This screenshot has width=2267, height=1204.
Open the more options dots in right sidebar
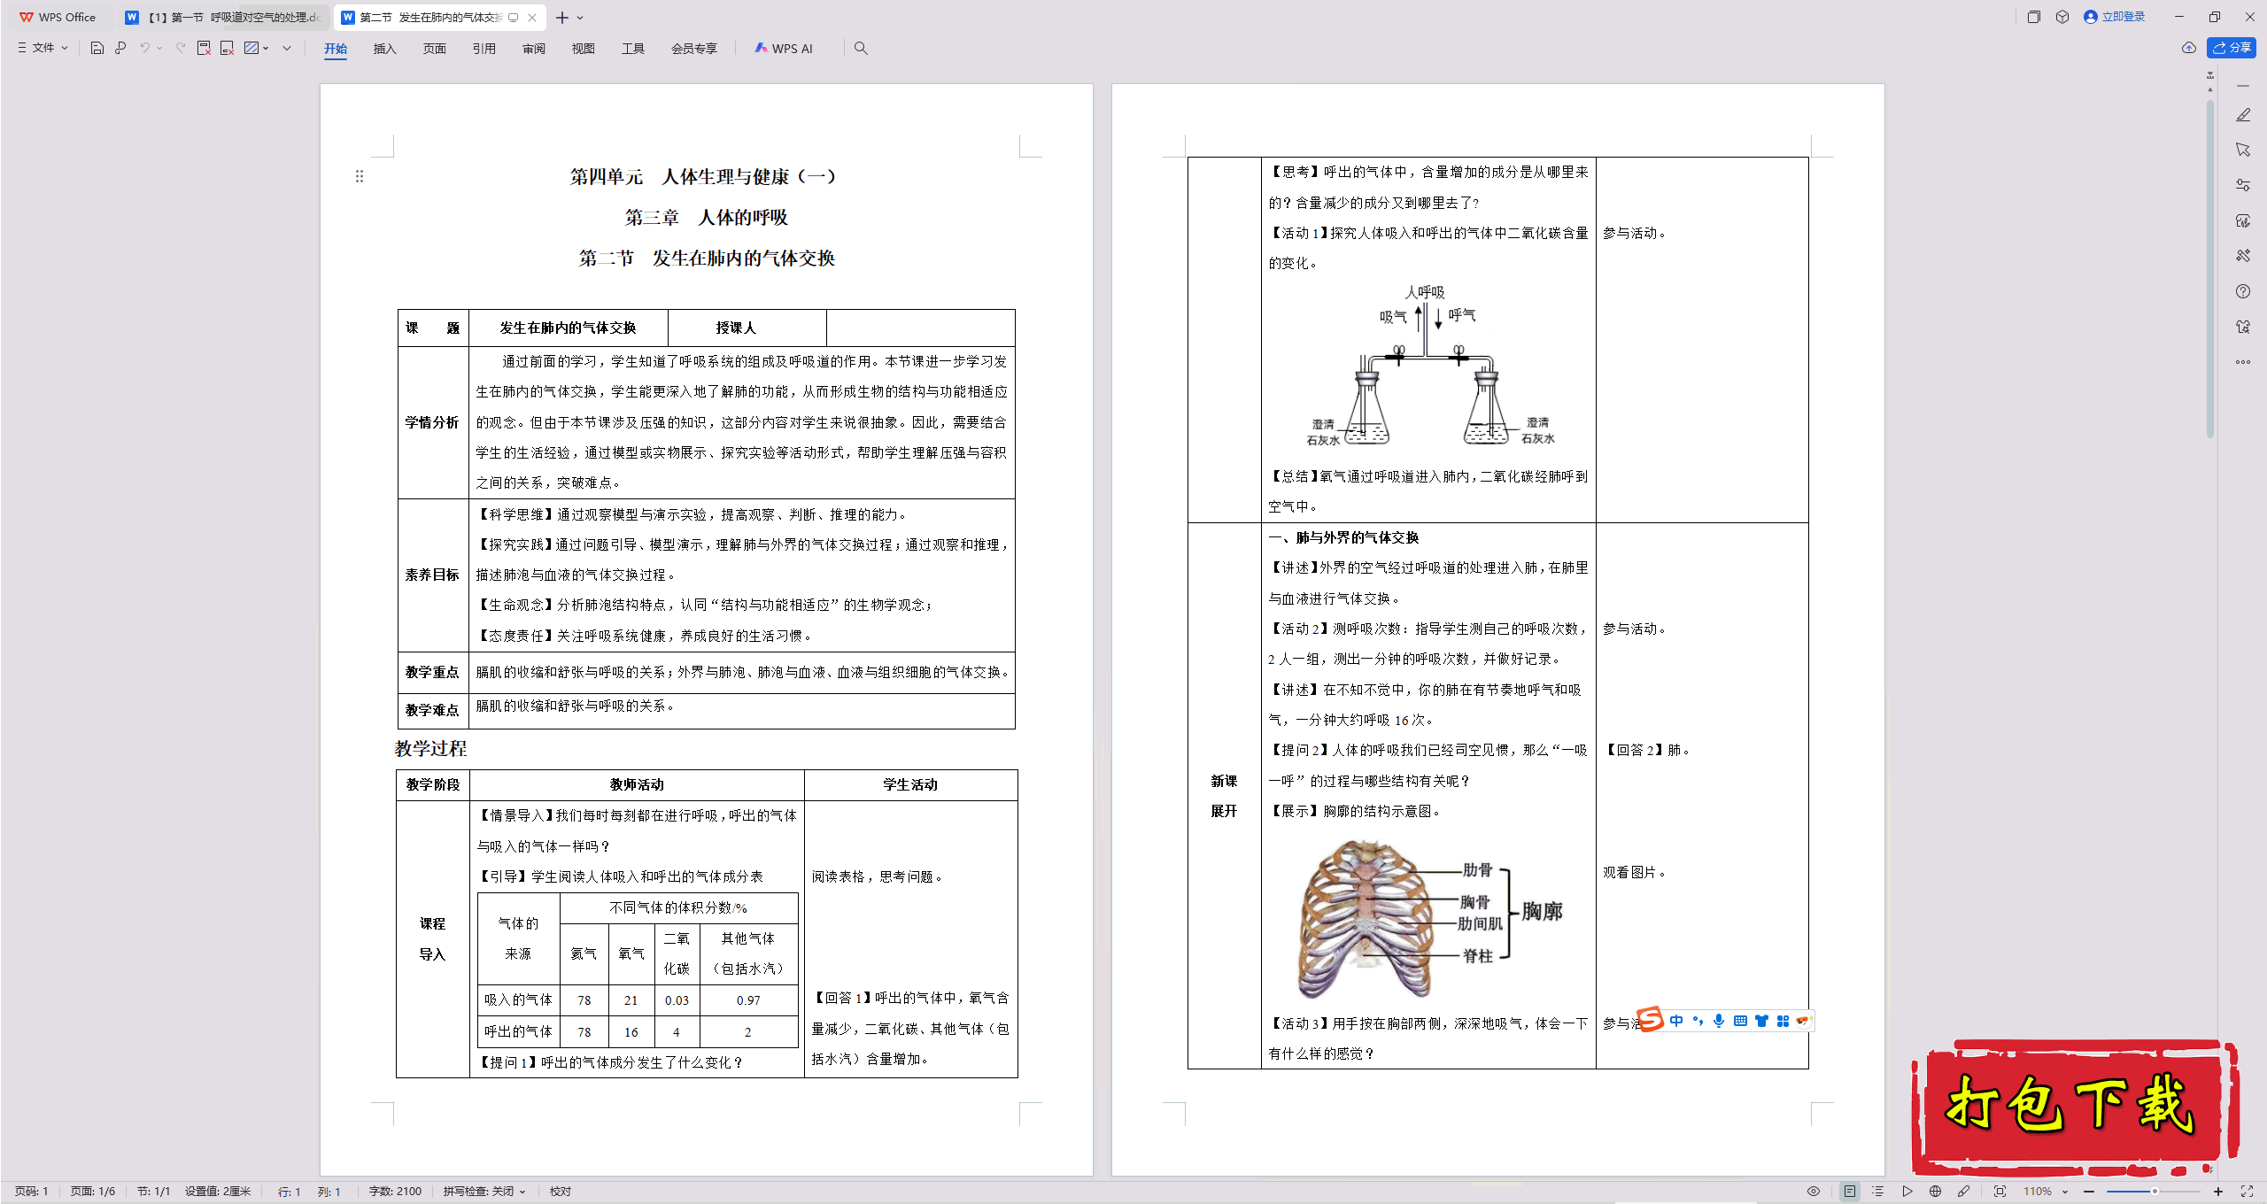tap(2243, 361)
